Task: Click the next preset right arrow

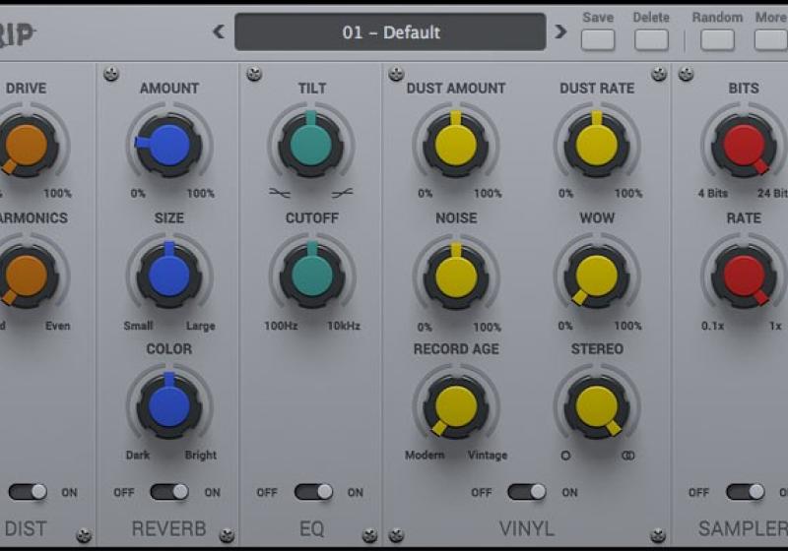Action: coord(560,31)
